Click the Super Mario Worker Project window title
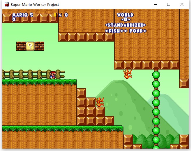Image resolution: width=191 pixels, height=151 pixels. pos(35,5)
